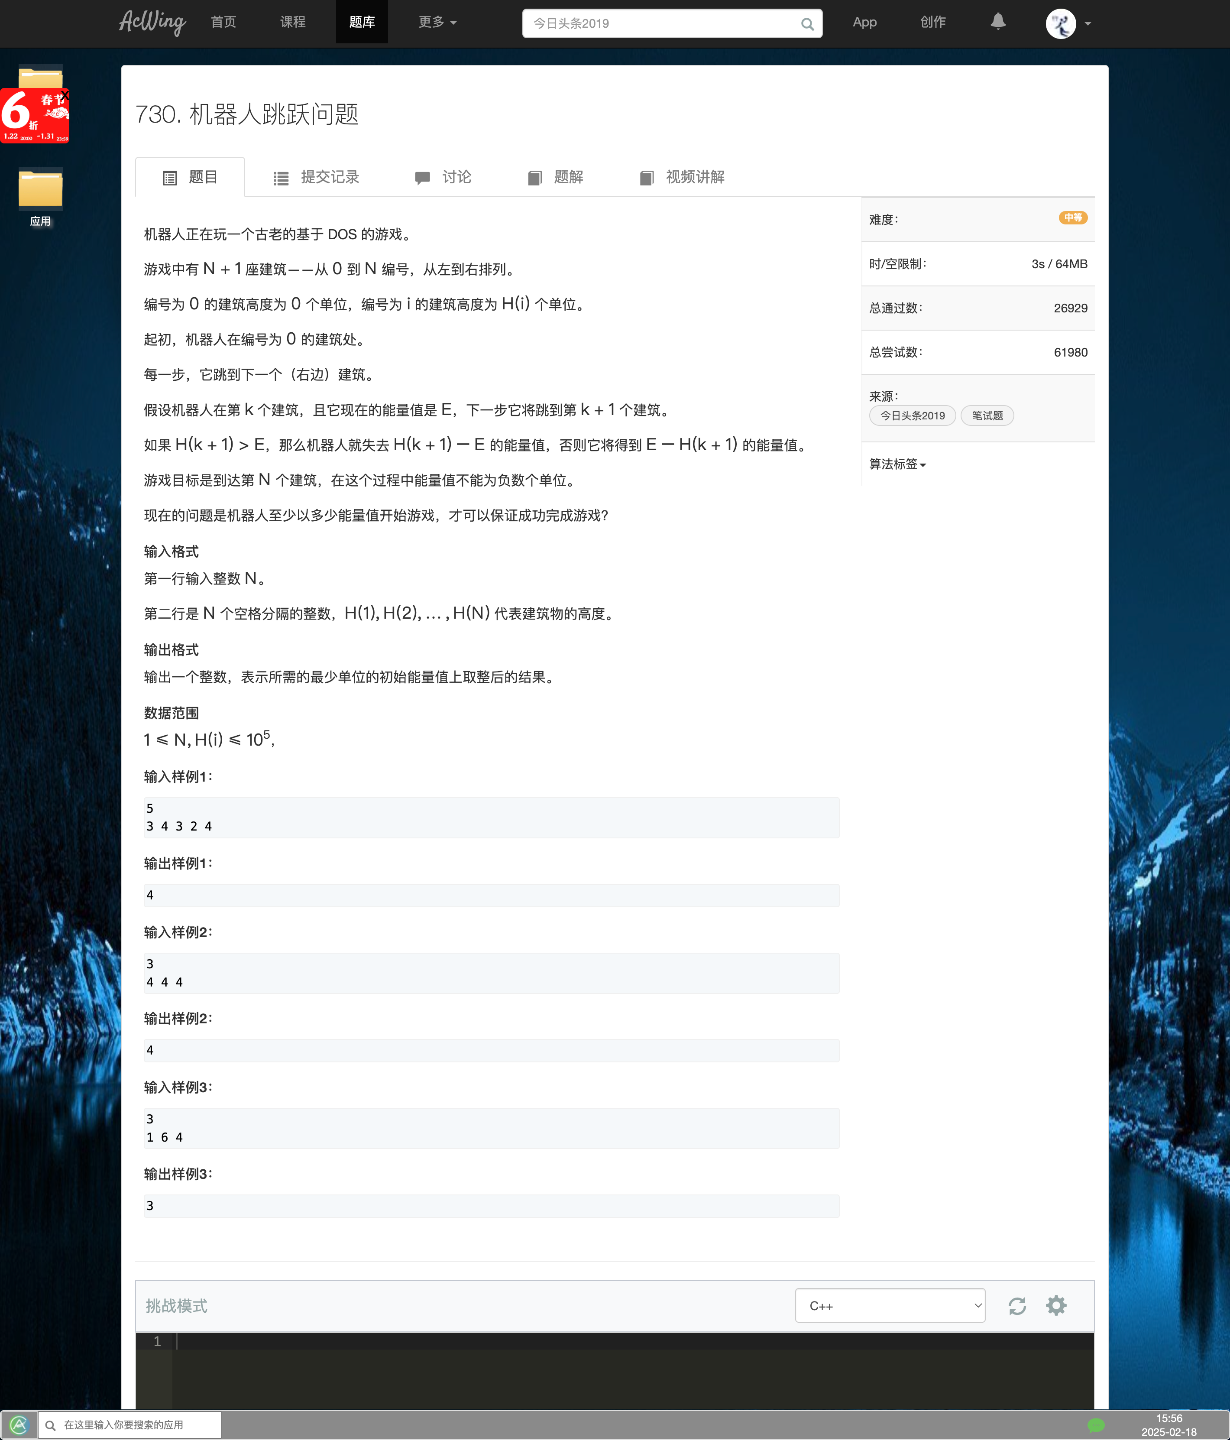
Task: Click the 中等 difficulty badge
Action: (1073, 217)
